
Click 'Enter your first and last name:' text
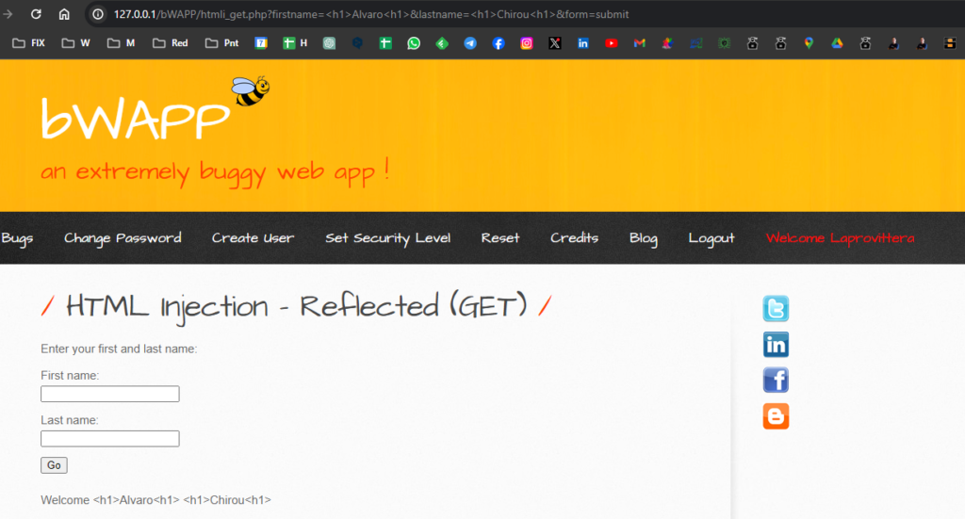pos(119,349)
